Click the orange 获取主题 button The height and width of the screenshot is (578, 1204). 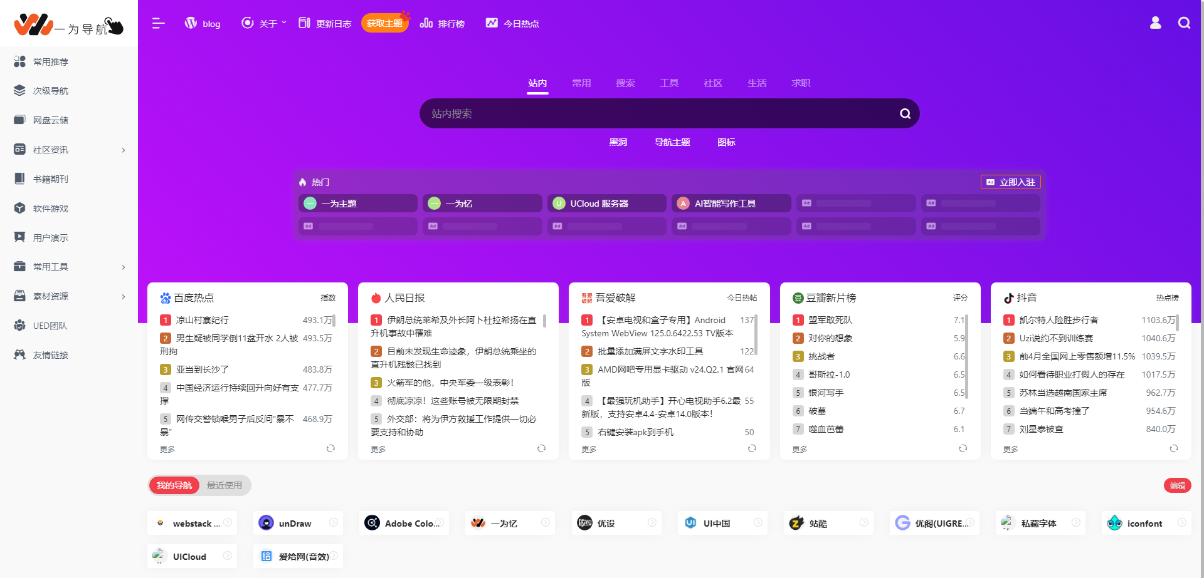click(x=384, y=23)
